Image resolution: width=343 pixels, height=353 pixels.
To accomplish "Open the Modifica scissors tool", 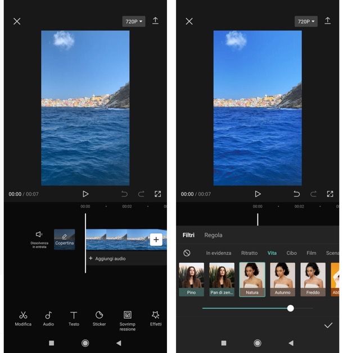I will pos(23,319).
